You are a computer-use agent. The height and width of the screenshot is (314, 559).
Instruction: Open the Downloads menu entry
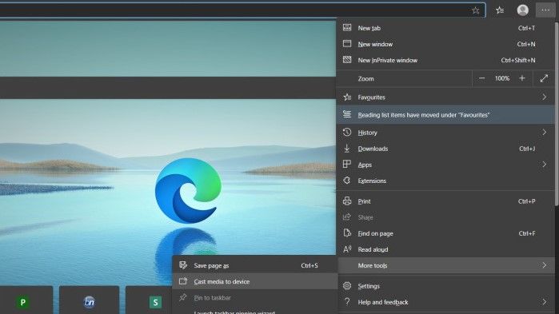(445, 149)
